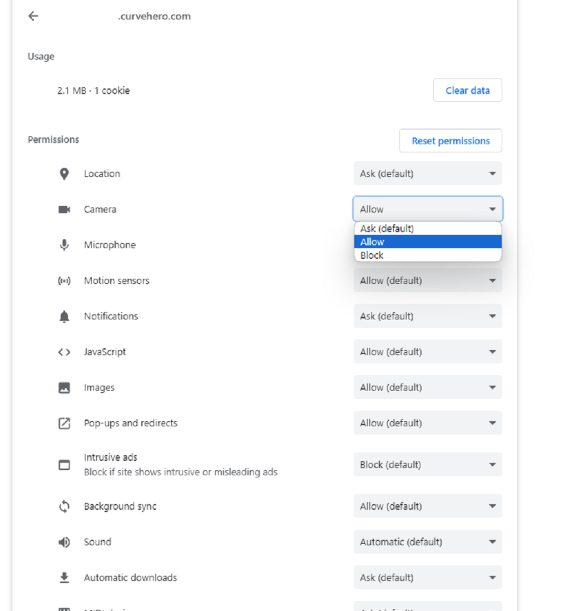Open the Pop-ups and redirects dropdown

pyautogui.click(x=428, y=423)
